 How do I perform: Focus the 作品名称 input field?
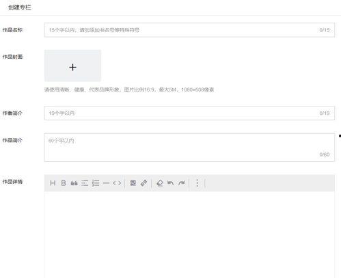click(x=189, y=30)
